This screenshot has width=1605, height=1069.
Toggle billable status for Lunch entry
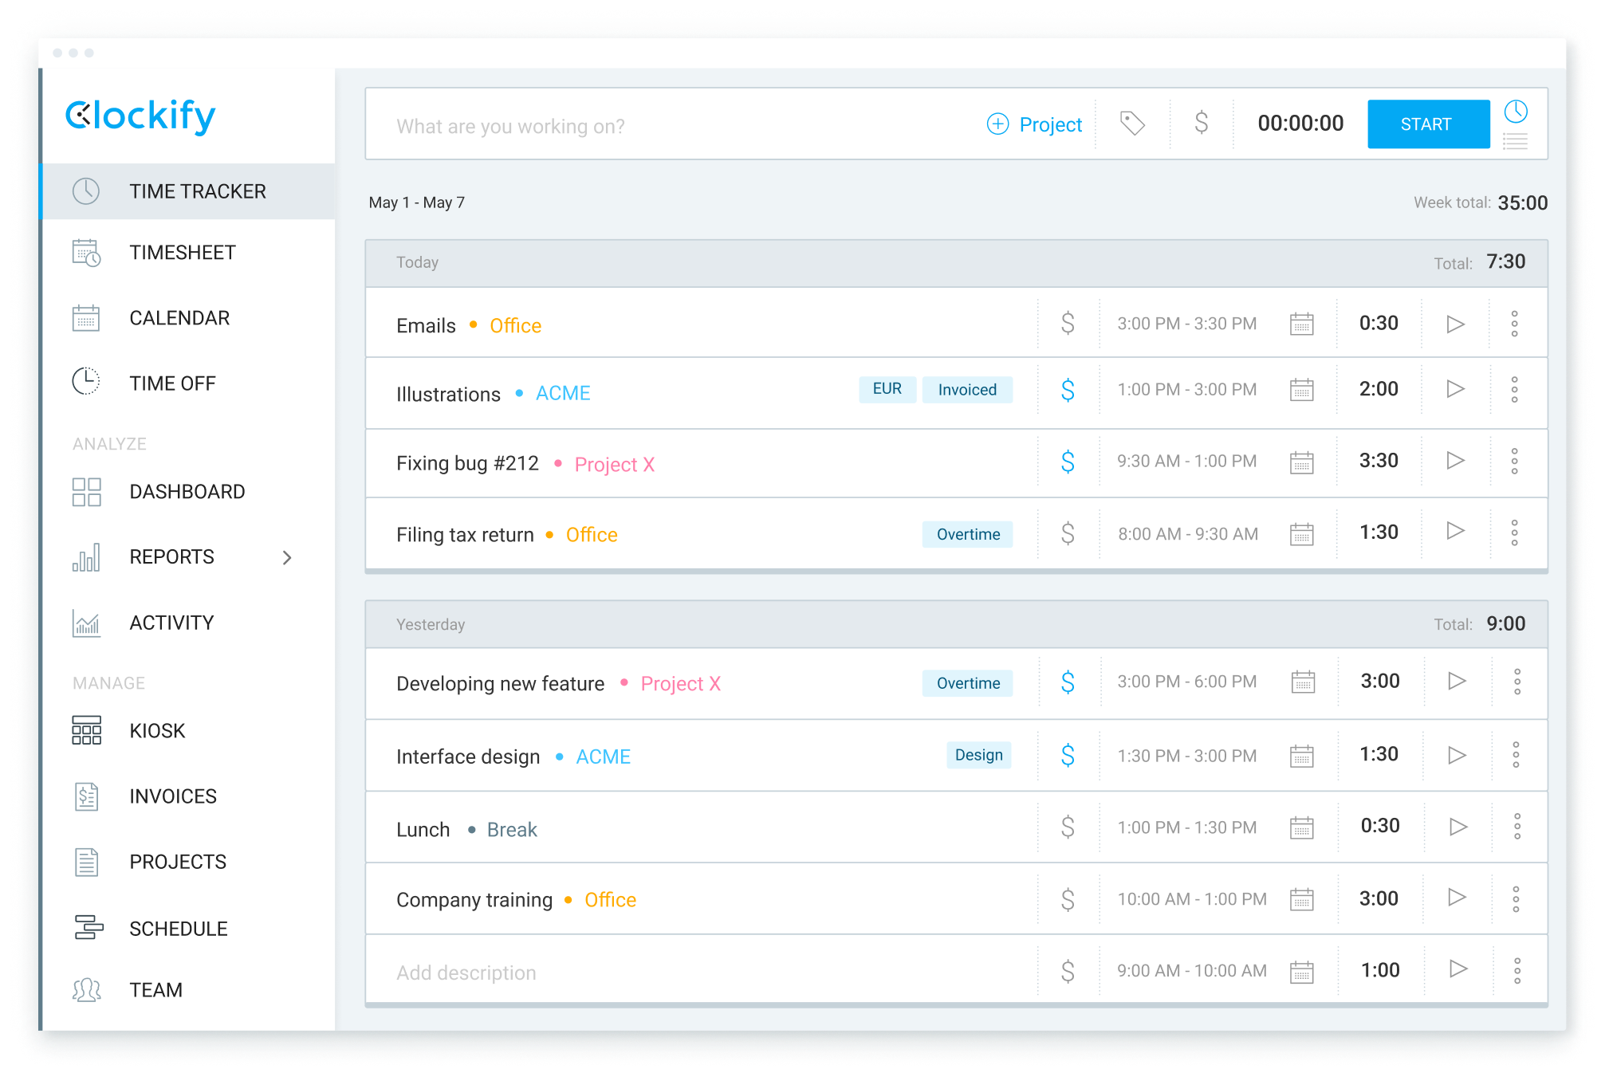1068,827
